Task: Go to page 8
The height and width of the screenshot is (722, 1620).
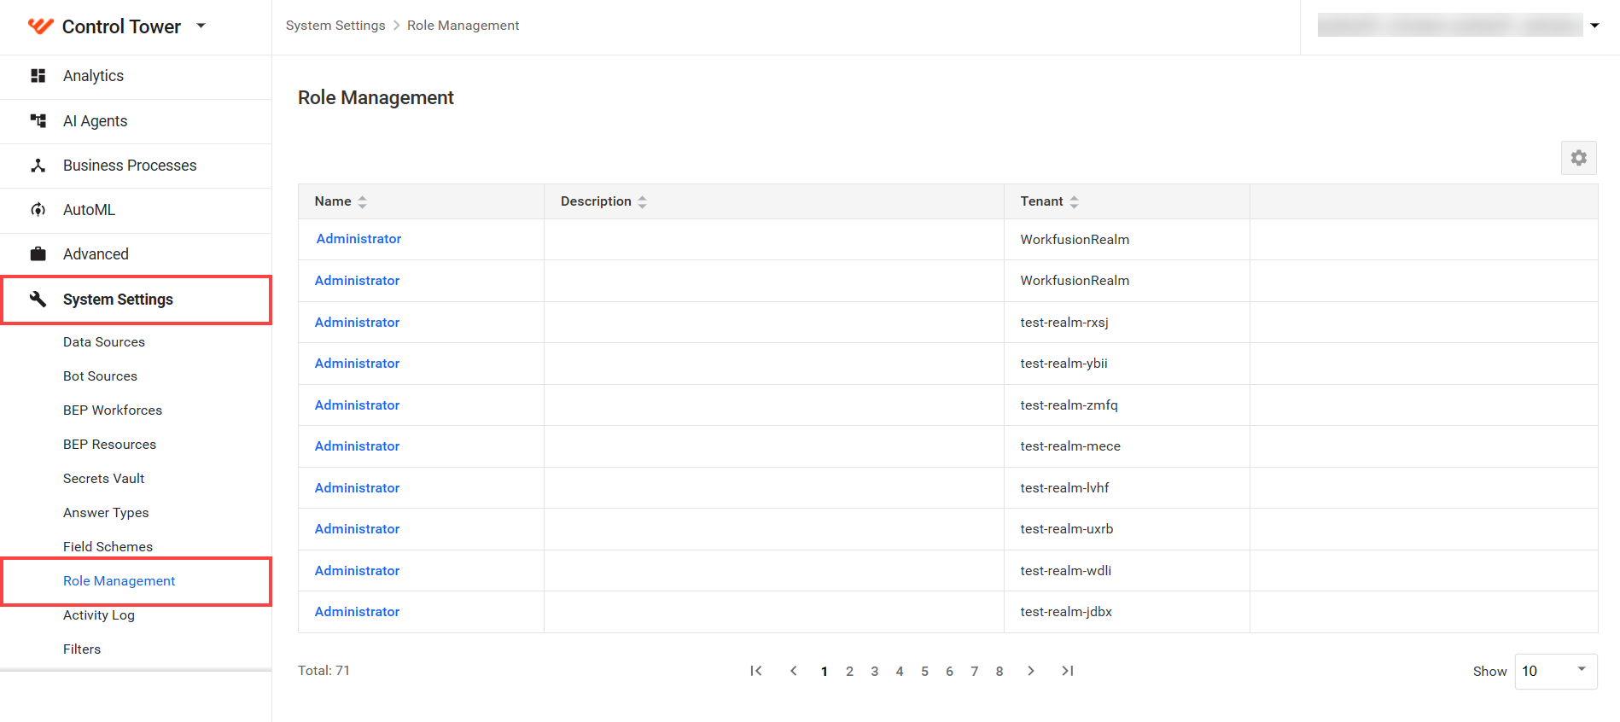Action: pyautogui.click(x=999, y=672)
